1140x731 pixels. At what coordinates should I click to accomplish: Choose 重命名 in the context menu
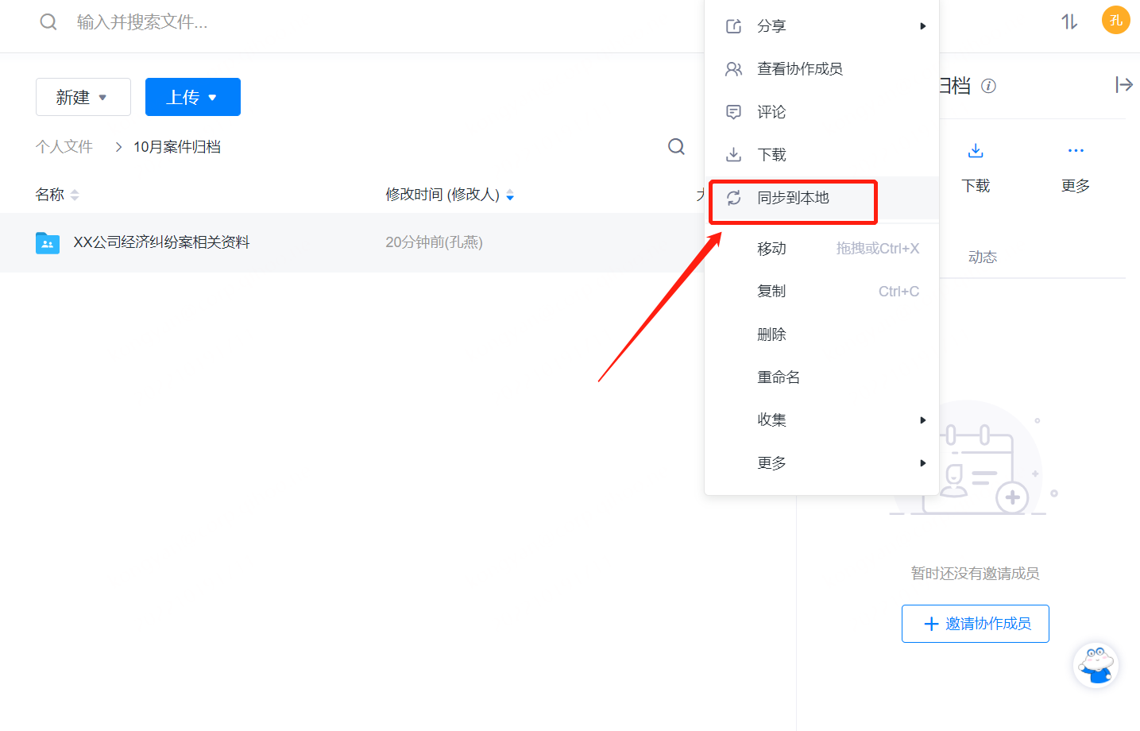(x=779, y=377)
